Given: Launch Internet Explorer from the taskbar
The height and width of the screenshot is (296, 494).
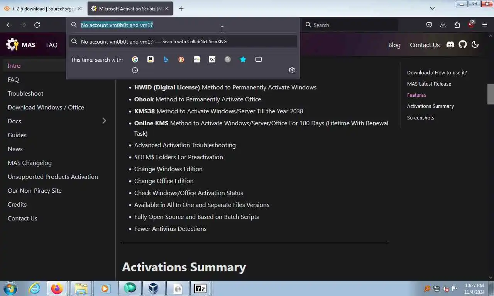Looking at the screenshot, I should [x=34, y=288].
